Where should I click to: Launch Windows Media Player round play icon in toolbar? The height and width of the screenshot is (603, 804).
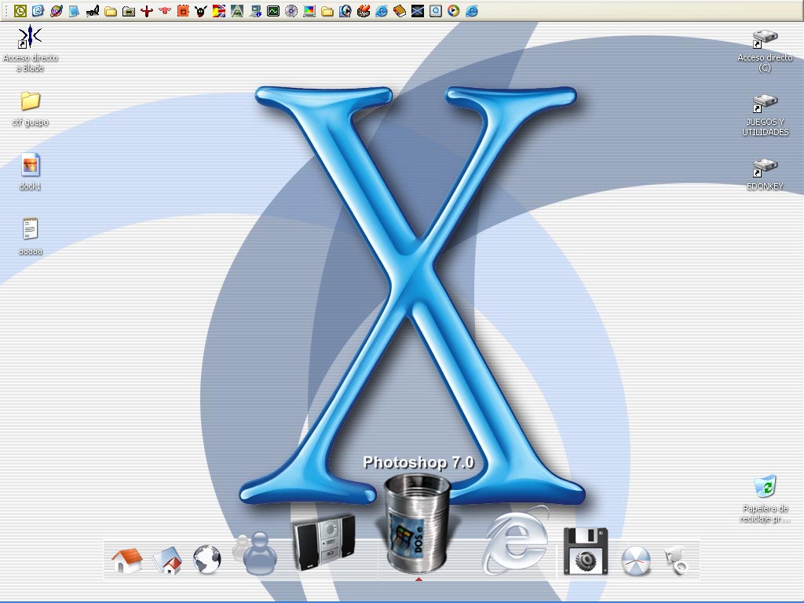coord(453,11)
